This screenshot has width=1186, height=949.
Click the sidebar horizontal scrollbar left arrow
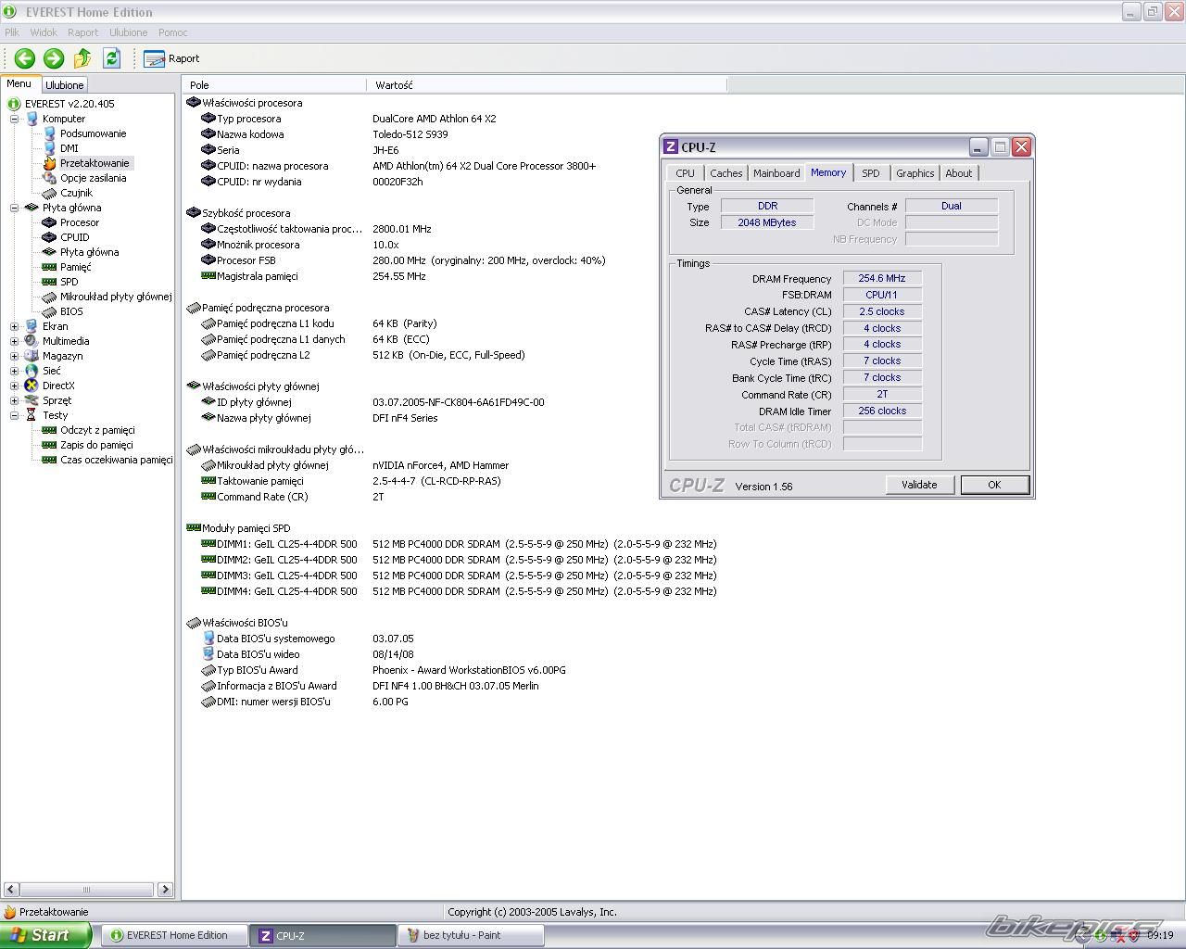coord(9,890)
